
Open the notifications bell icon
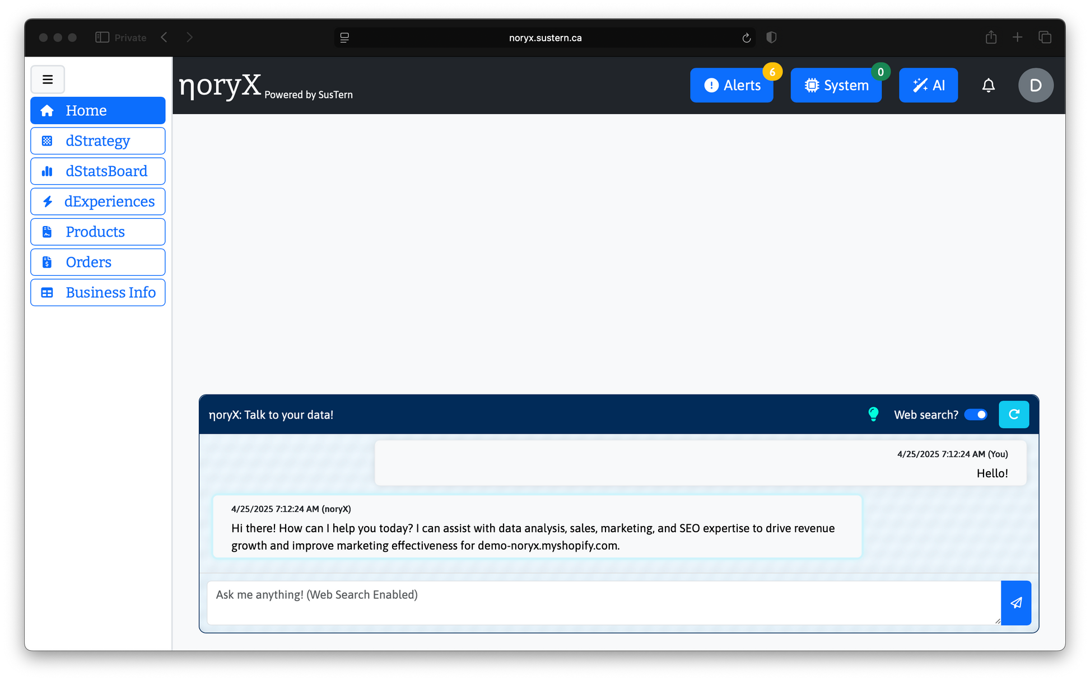[x=989, y=85]
